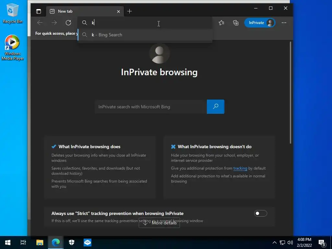Open Windows Media Player desktop shortcut

point(13,48)
